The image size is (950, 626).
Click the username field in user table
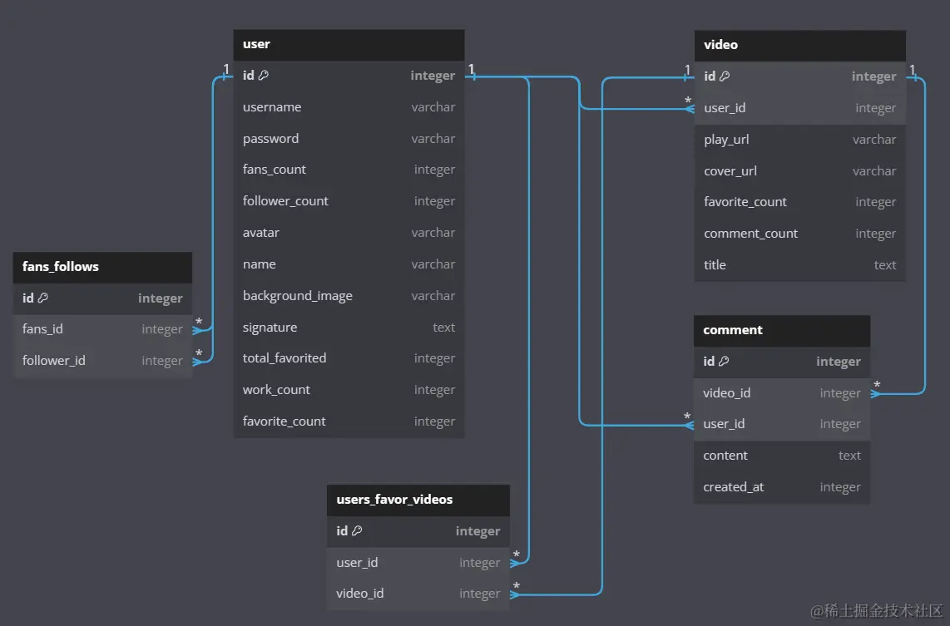(x=349, y=107)
